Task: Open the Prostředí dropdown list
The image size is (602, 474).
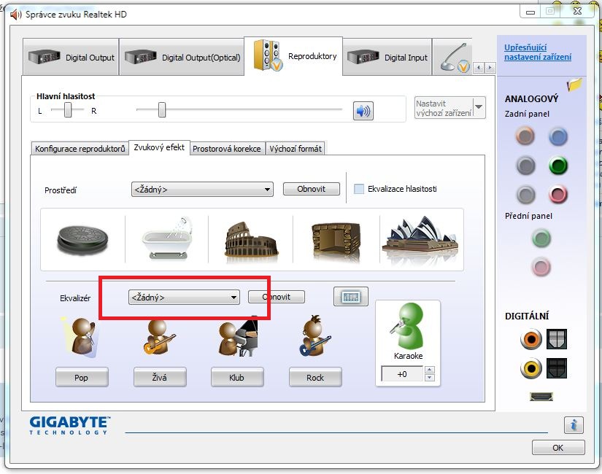Action: point(202,190)
